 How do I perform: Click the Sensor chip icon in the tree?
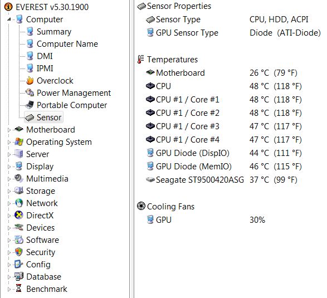pyautogui.click(x=30, y=118)
